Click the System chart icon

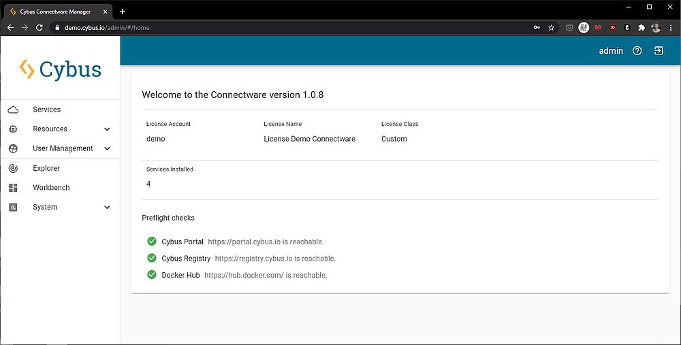pyautogui.click(x=13, y=207)
